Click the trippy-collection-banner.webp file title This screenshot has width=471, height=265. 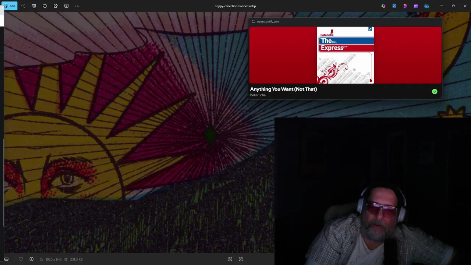(235, 6)
